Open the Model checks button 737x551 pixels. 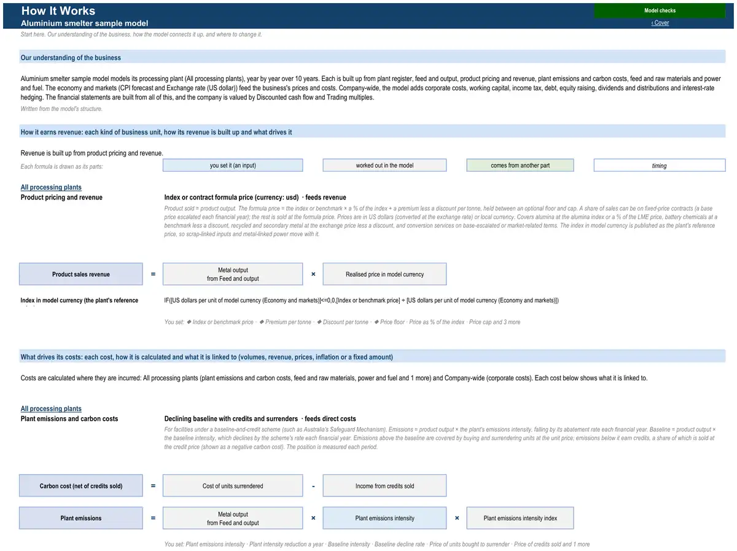click(660, 10)
